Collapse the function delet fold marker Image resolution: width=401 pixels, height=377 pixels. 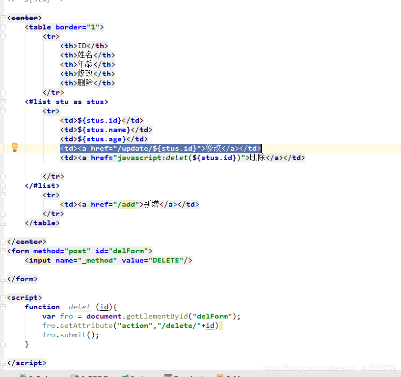(3, 307)
